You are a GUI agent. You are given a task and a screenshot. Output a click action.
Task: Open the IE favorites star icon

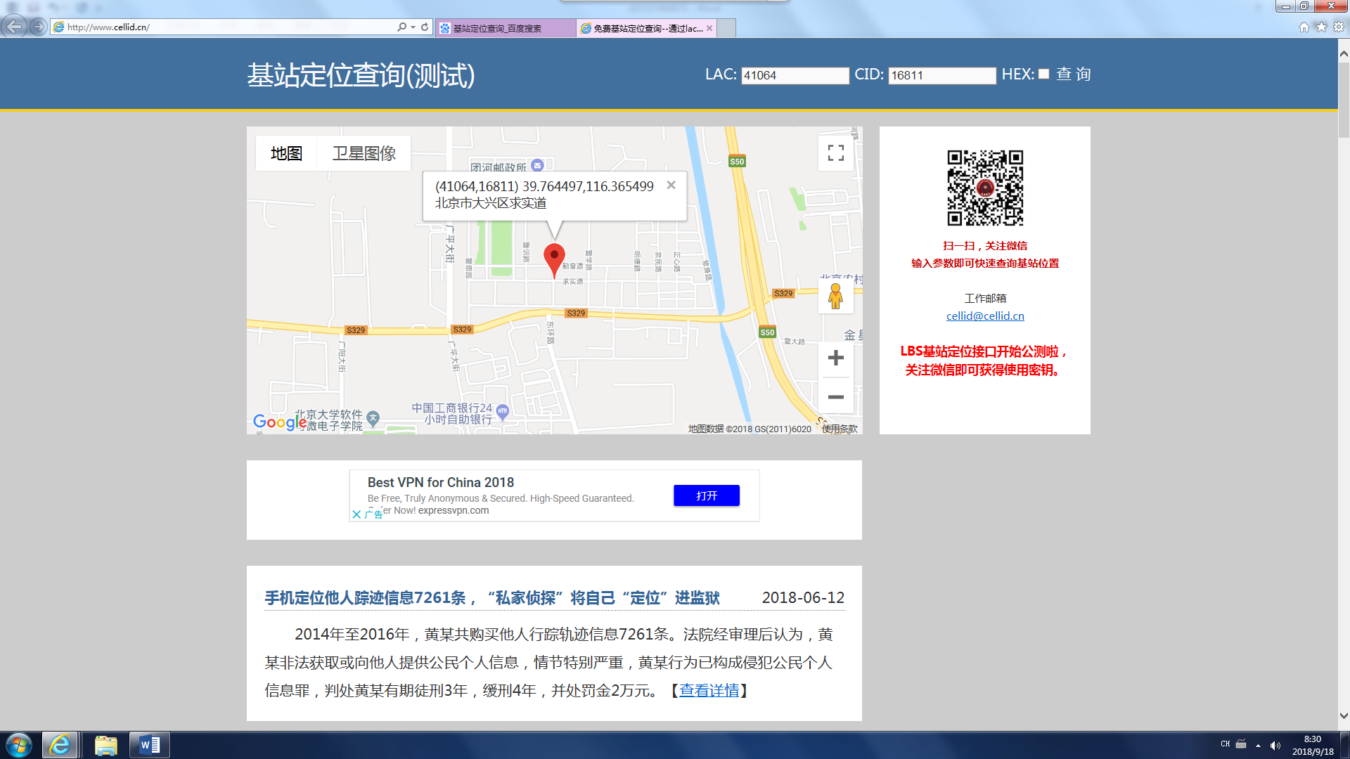(x=1321, y=27)
